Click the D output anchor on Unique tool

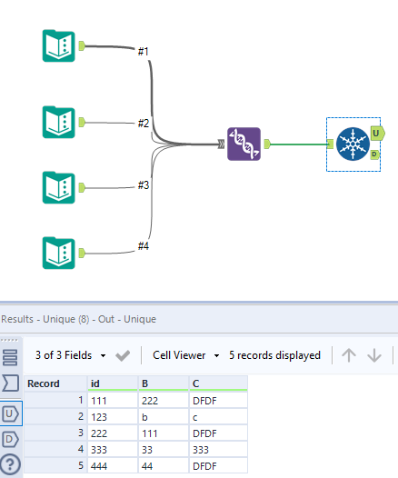(374, 154)
